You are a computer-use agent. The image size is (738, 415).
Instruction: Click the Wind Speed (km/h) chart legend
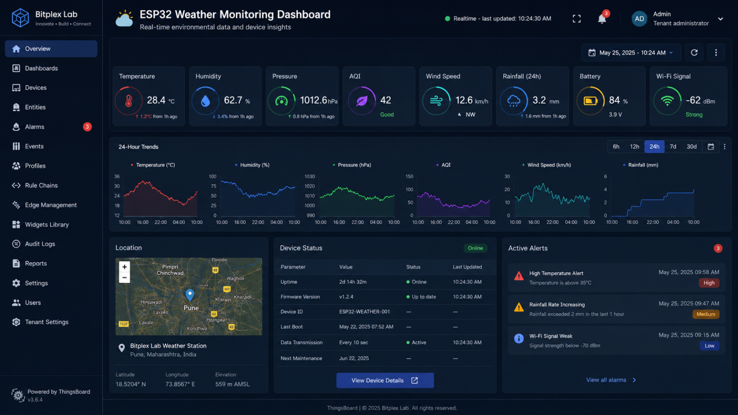(x=547, y=165)
